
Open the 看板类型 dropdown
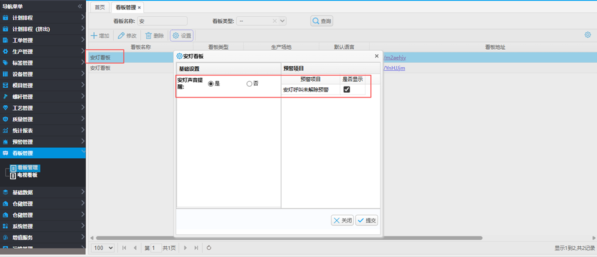282,21
